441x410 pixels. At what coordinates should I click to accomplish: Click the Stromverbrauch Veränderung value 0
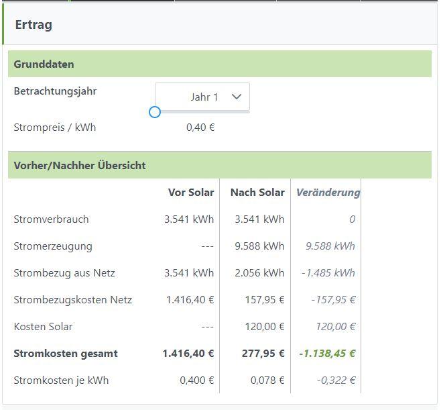pyautogui.click(x=352, y=219)
